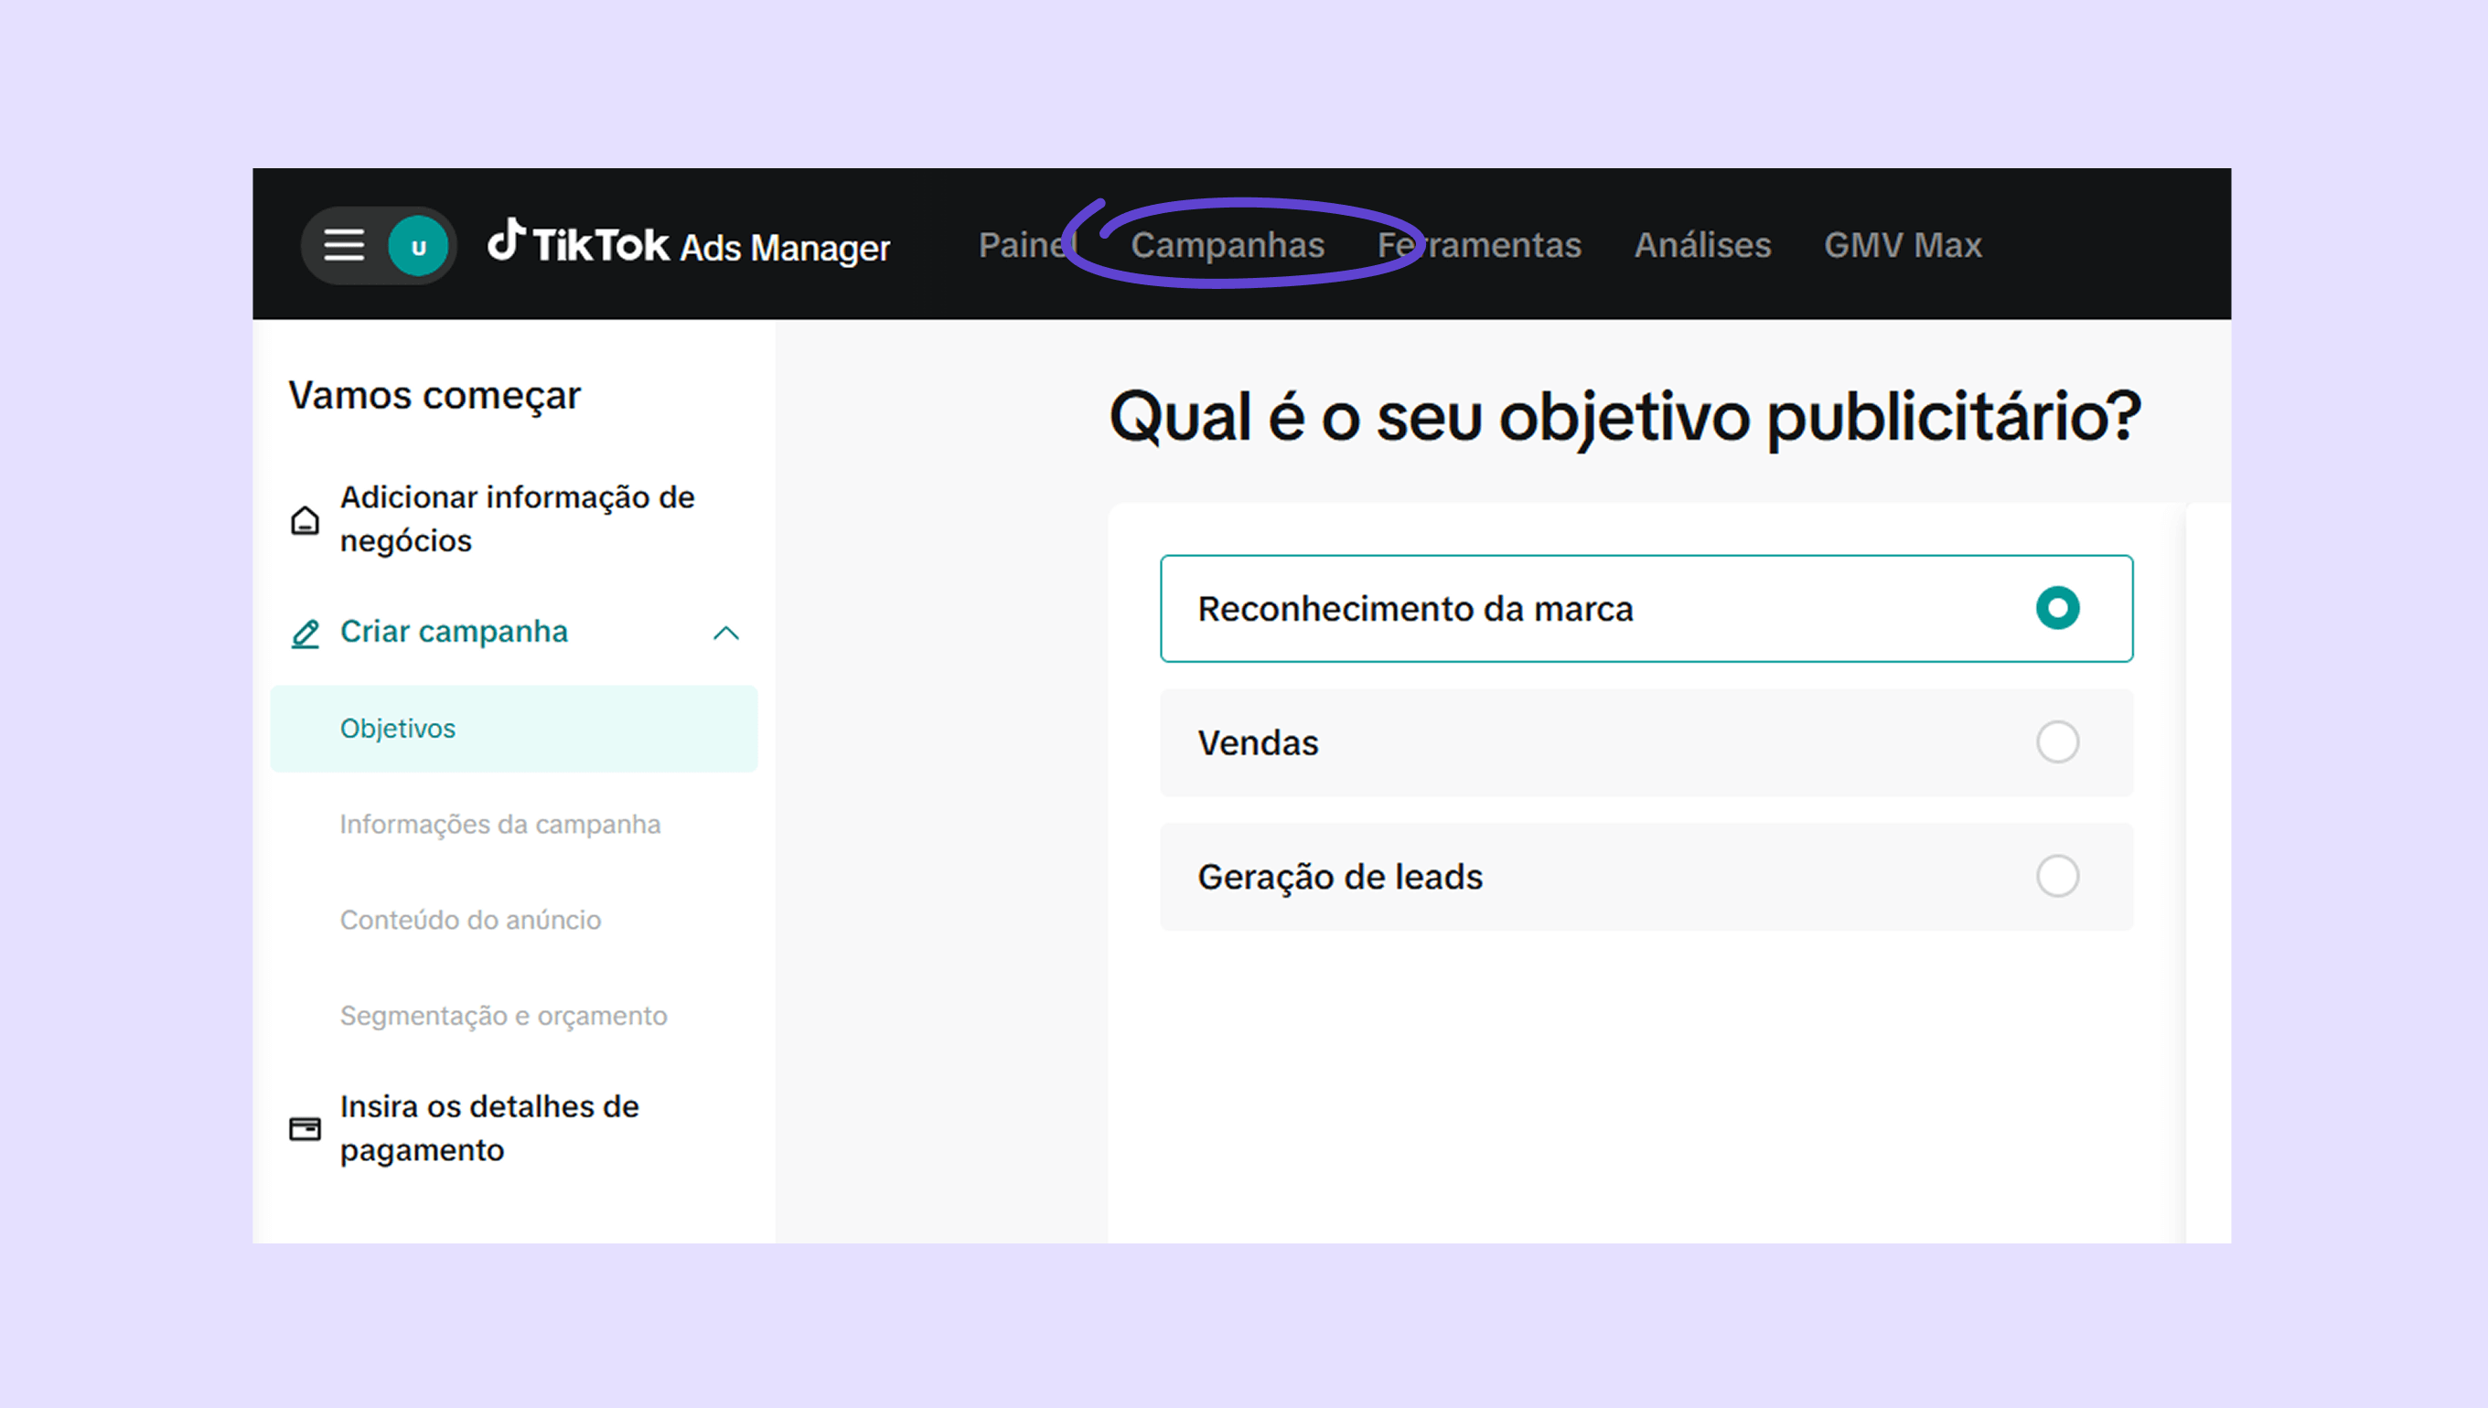Open Informações da campanha step
This screenshot has height=1408, width=2488.
click(x=500, y=824)
